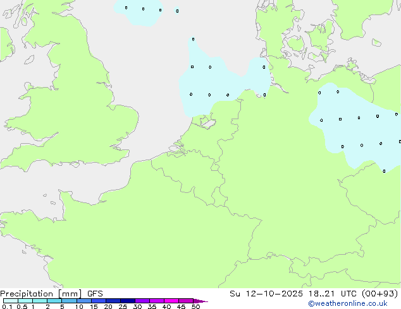401x309 pixels.
Task: Select purple legend swatch between 30 and 35
Action: (x=142, y=301)
